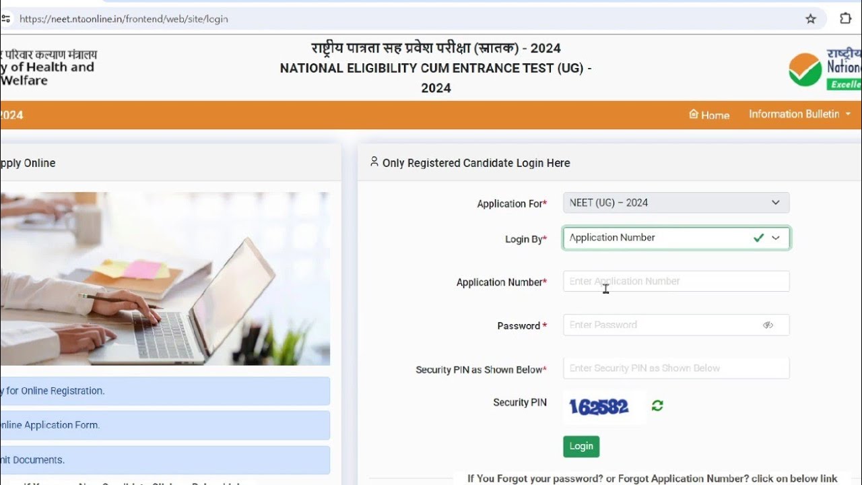Click the Security PIN entry field
This screenshot has height=485, width=862.
(x=676, y=368)
